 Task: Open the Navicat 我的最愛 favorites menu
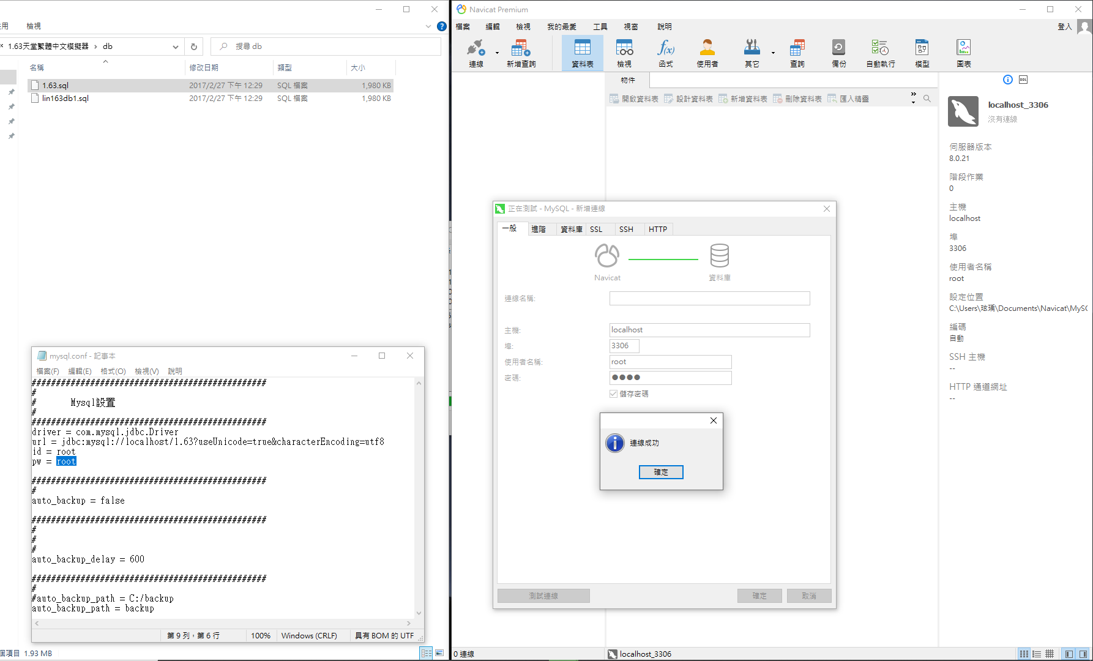(x=562, y=27)
